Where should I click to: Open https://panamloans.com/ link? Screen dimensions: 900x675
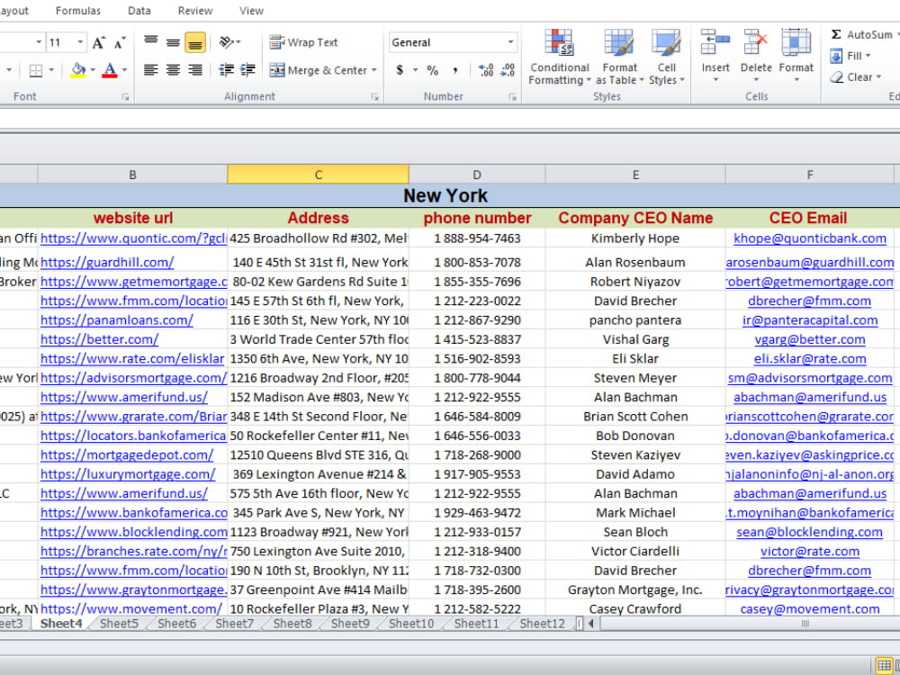(x=116, y=320)
